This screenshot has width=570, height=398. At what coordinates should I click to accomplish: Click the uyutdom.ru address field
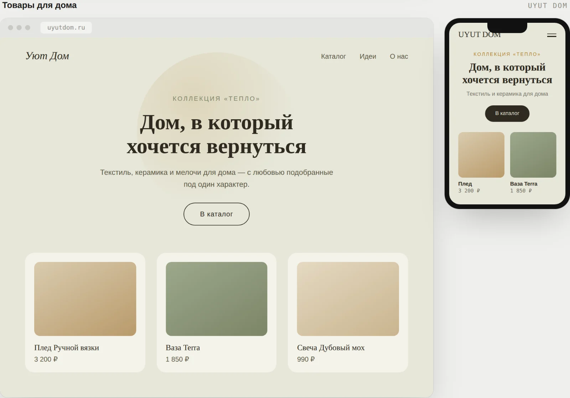click(66, 27)
